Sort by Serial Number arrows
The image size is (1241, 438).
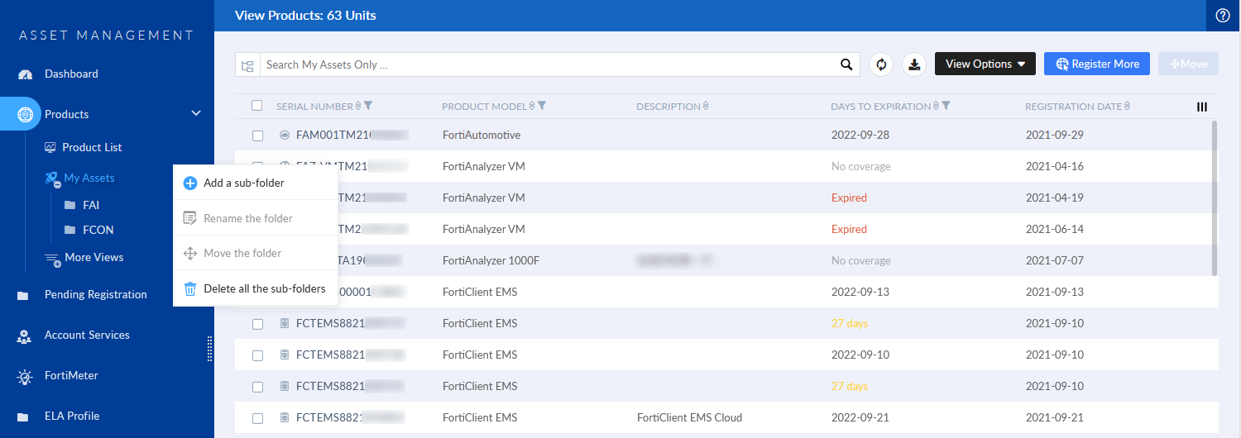pyautogui.click(x=358, y=107)
